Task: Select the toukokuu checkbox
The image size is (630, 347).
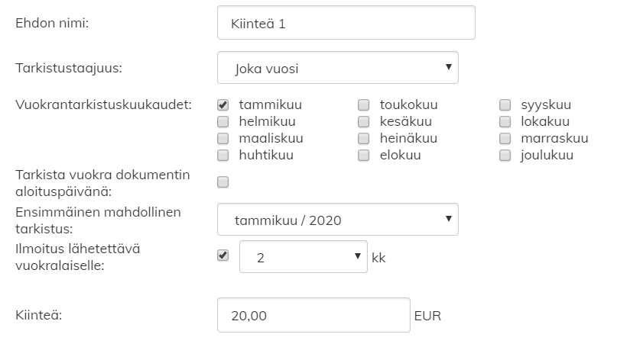Action: click(364, 104)
